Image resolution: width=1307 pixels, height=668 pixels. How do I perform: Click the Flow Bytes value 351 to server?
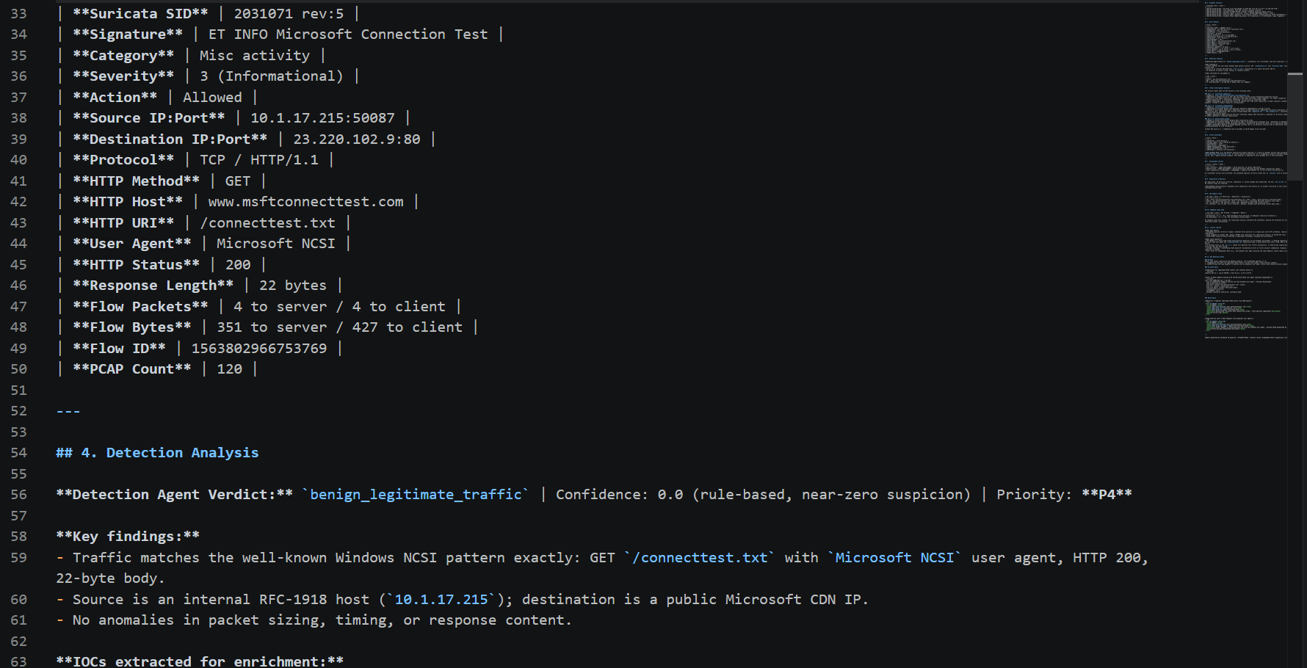pos(272,327)
